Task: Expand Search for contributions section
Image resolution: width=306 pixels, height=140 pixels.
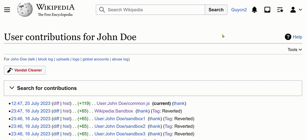Action: (153, 88)
